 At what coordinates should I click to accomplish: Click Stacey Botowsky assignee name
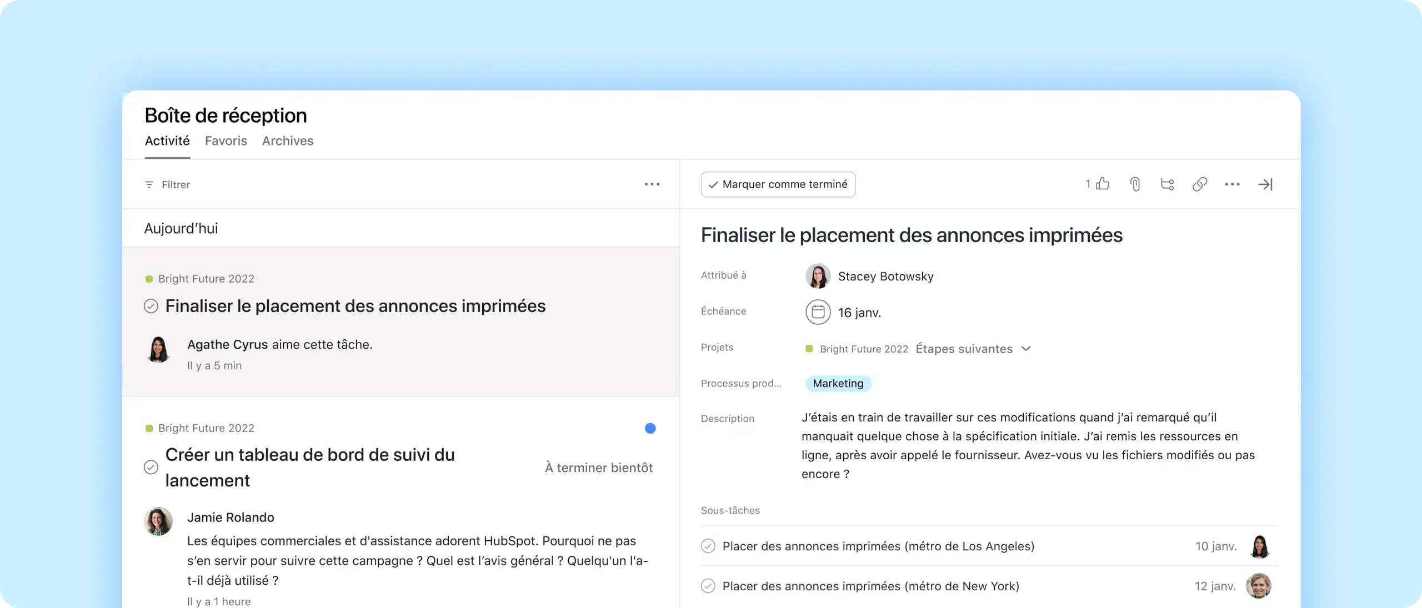click(x=886, y=277)
